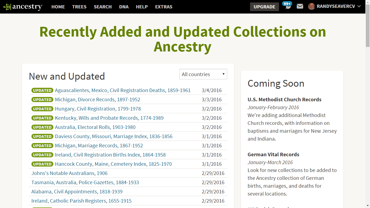Click UPDATED badge beside Michigan, Marriage Records
The width and height of the screenshot is (370, 208).
pyautogui.click(x=42, y=146)
